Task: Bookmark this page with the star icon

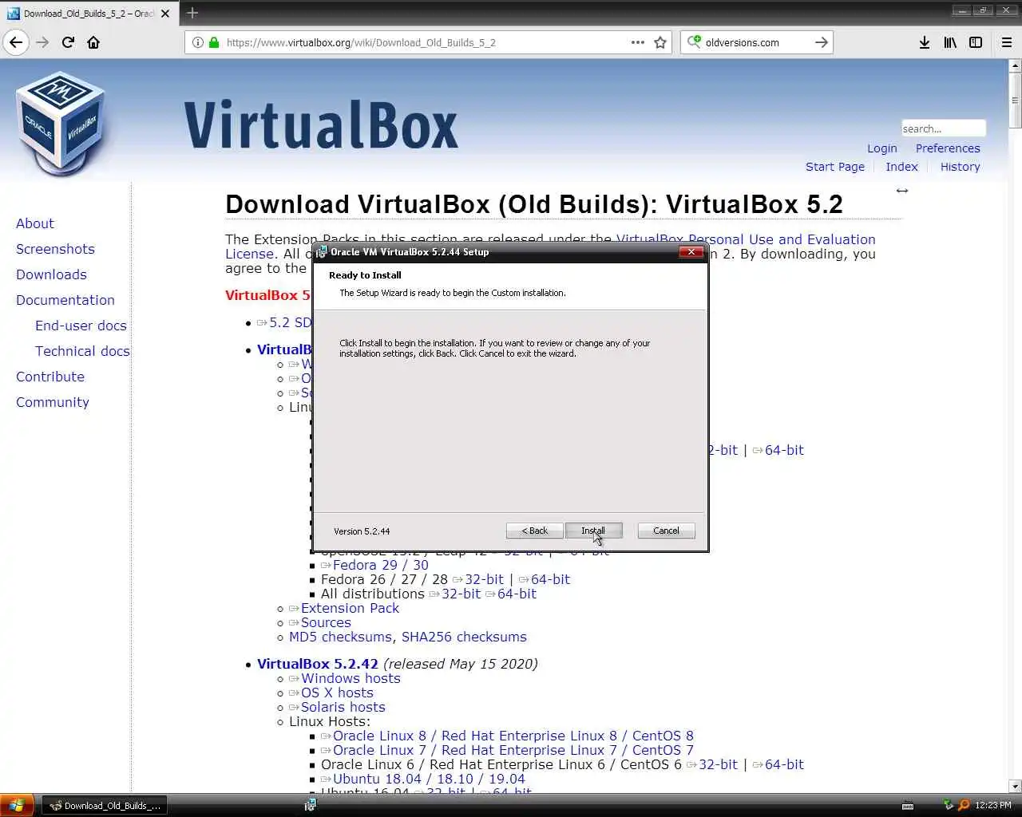Action: tap(660, 42)
